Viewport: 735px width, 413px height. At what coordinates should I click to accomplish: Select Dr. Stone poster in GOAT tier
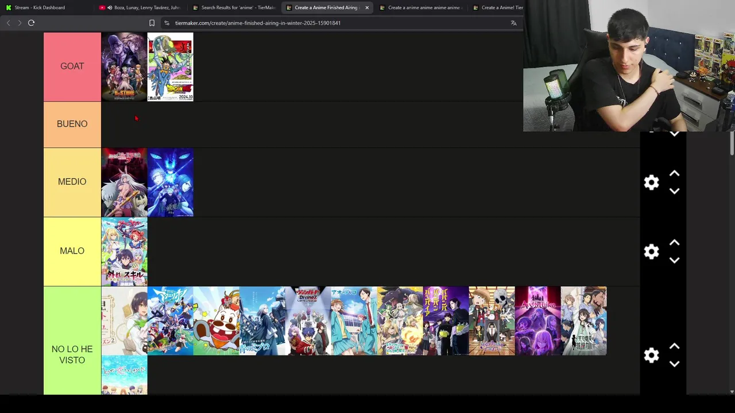click(124, 67)
